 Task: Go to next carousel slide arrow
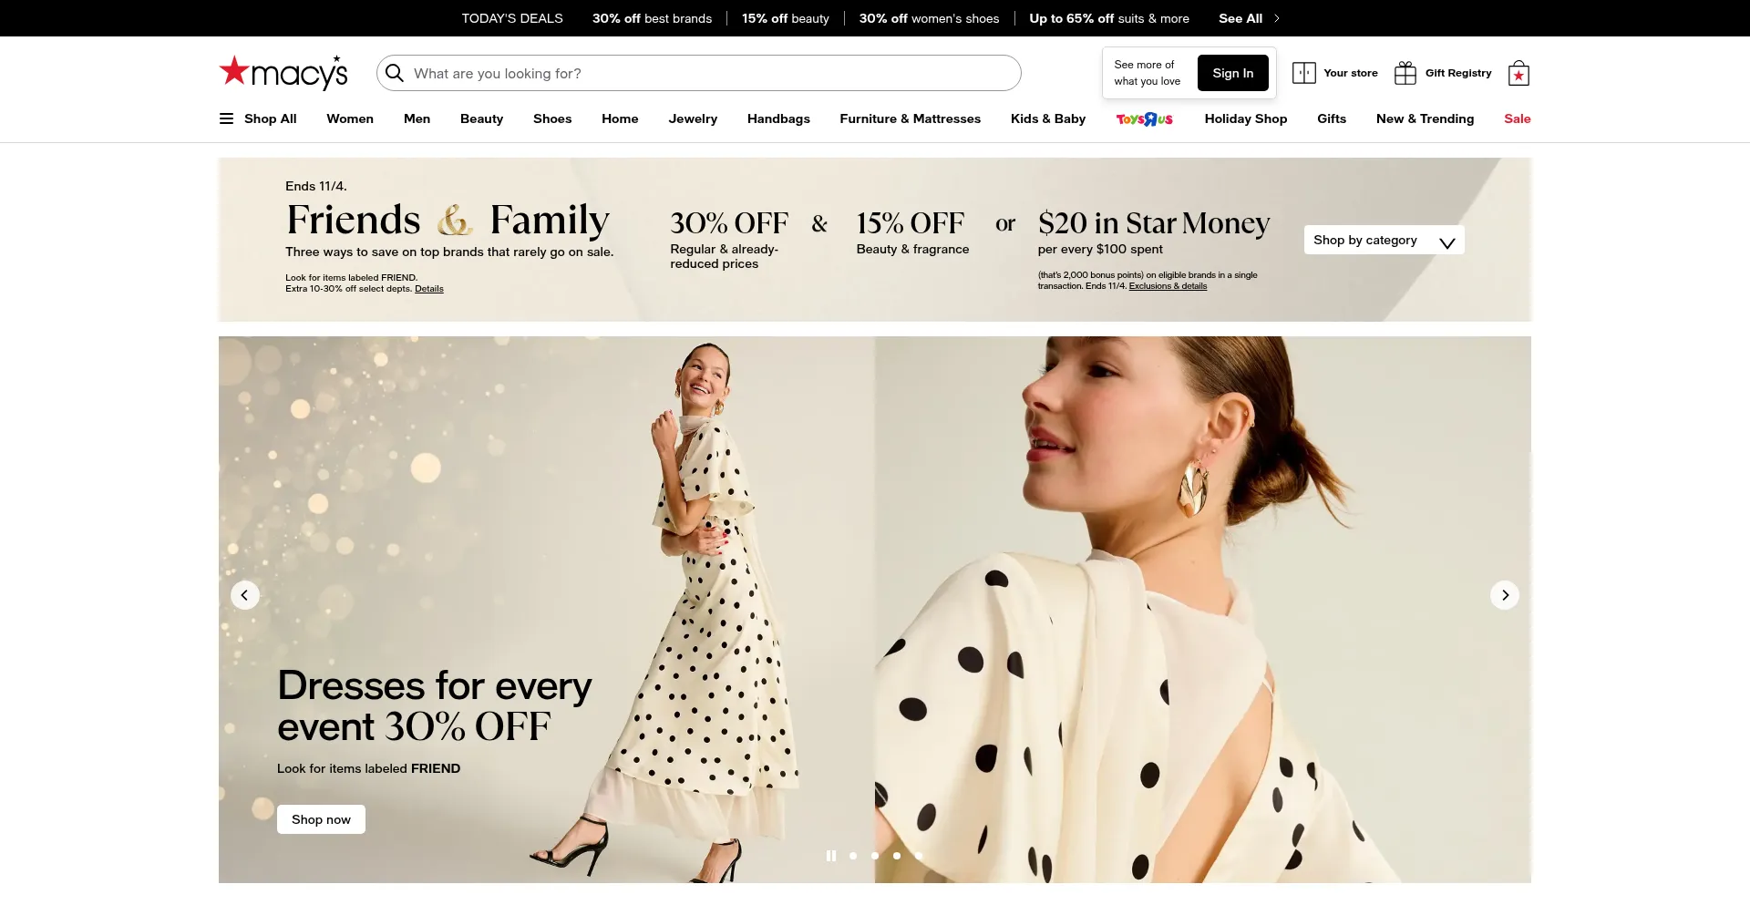point(1505,595)
